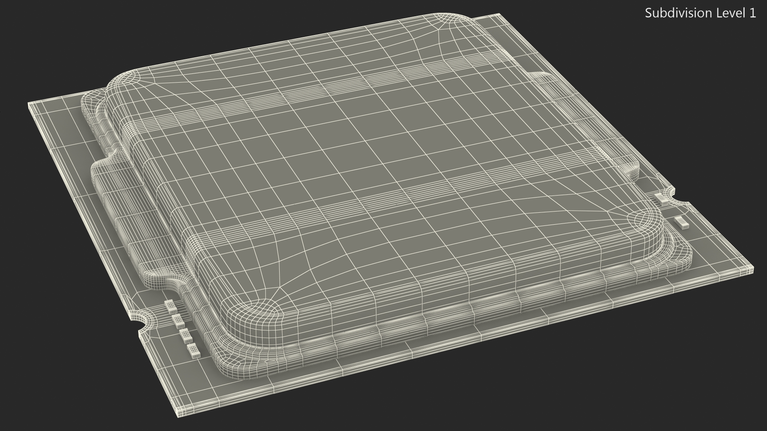Click the 'Subdivision Level 1' label
The height and width of the screenshot is (431, 767).
(x=701, y=13)
